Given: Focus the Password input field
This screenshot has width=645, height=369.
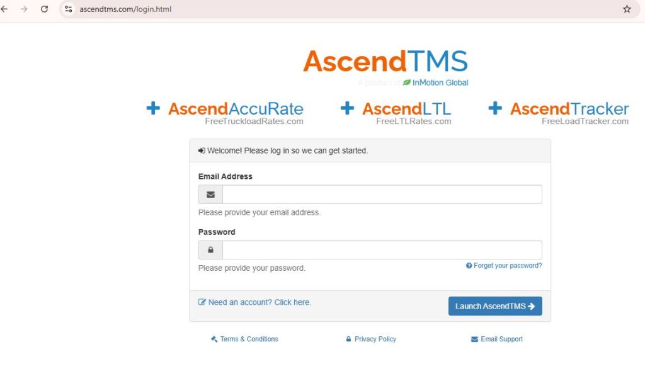Looking at the screenshot, I should (382, 250).
